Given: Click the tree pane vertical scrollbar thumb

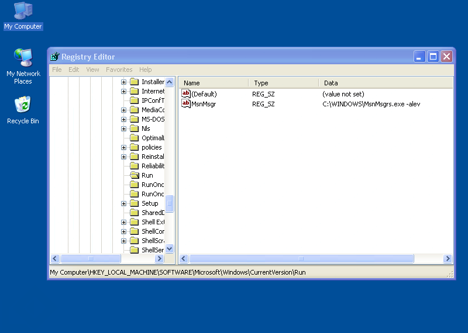Looking at the screenshot, I should 170,203.
